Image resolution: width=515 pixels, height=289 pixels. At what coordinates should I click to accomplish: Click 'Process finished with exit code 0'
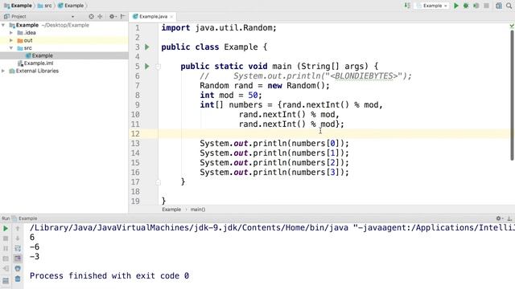(x=109, y=276)
